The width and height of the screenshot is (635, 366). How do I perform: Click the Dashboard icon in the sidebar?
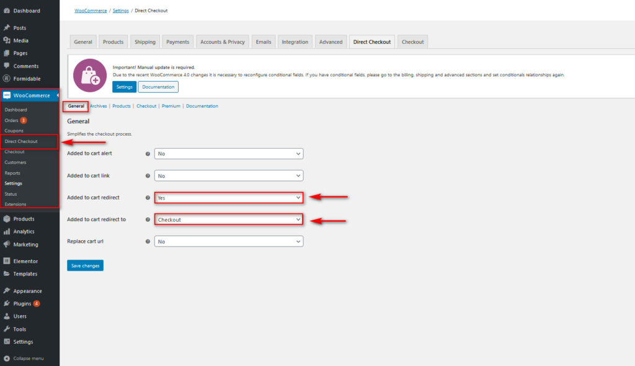click(7, 11)
